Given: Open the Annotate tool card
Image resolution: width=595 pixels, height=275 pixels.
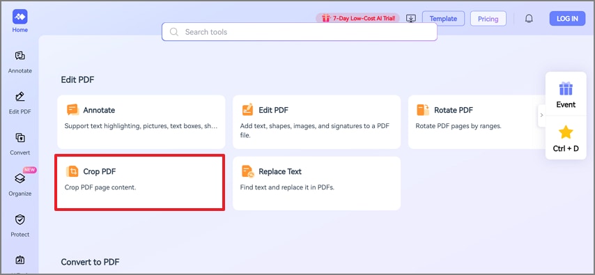Looking at the screenshot, I should pyautogui.click(x=141, y=122).
